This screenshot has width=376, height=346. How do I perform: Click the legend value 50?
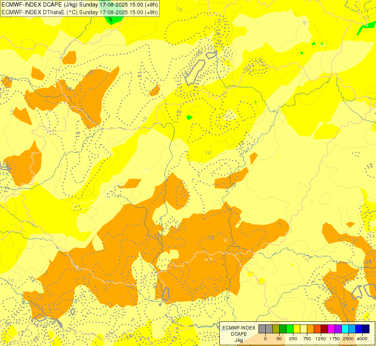pos(279,339)
